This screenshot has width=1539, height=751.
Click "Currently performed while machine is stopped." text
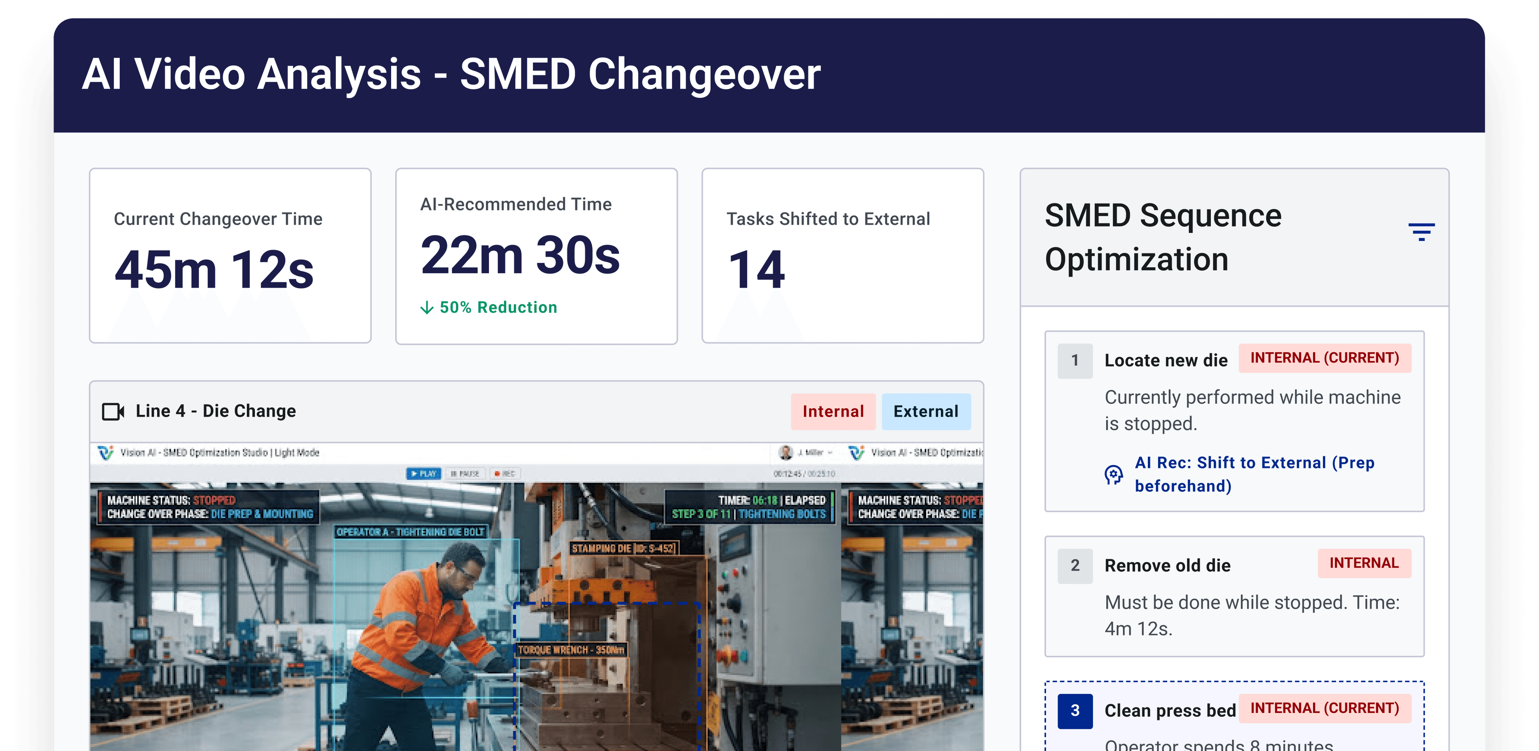pos(1252,410)
